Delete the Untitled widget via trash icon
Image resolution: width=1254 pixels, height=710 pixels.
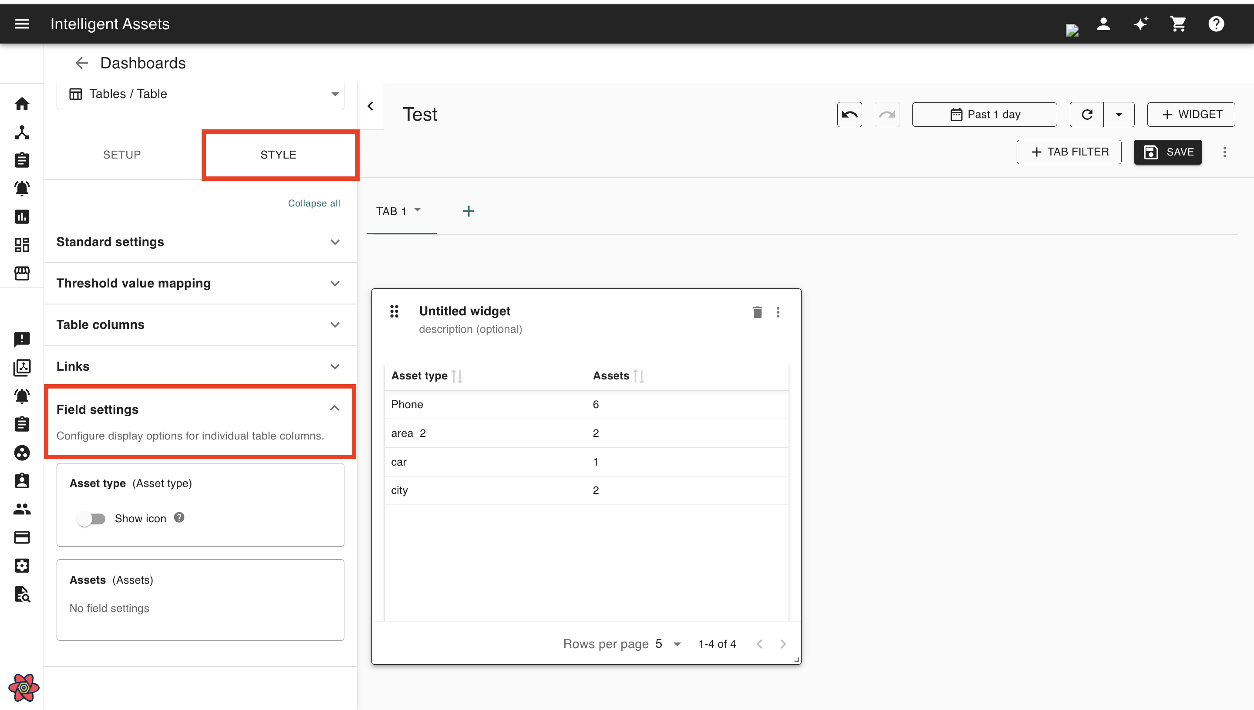757,312
